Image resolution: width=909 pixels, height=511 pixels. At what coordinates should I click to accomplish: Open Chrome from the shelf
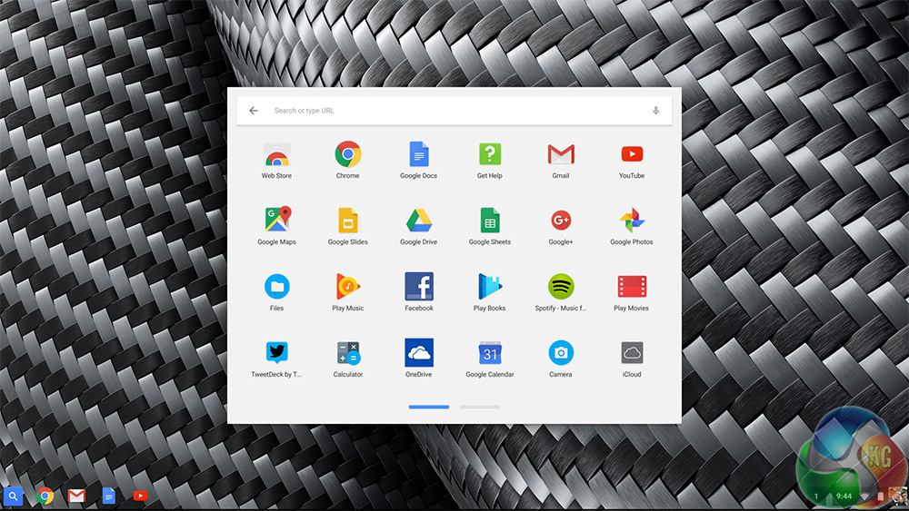45,496
